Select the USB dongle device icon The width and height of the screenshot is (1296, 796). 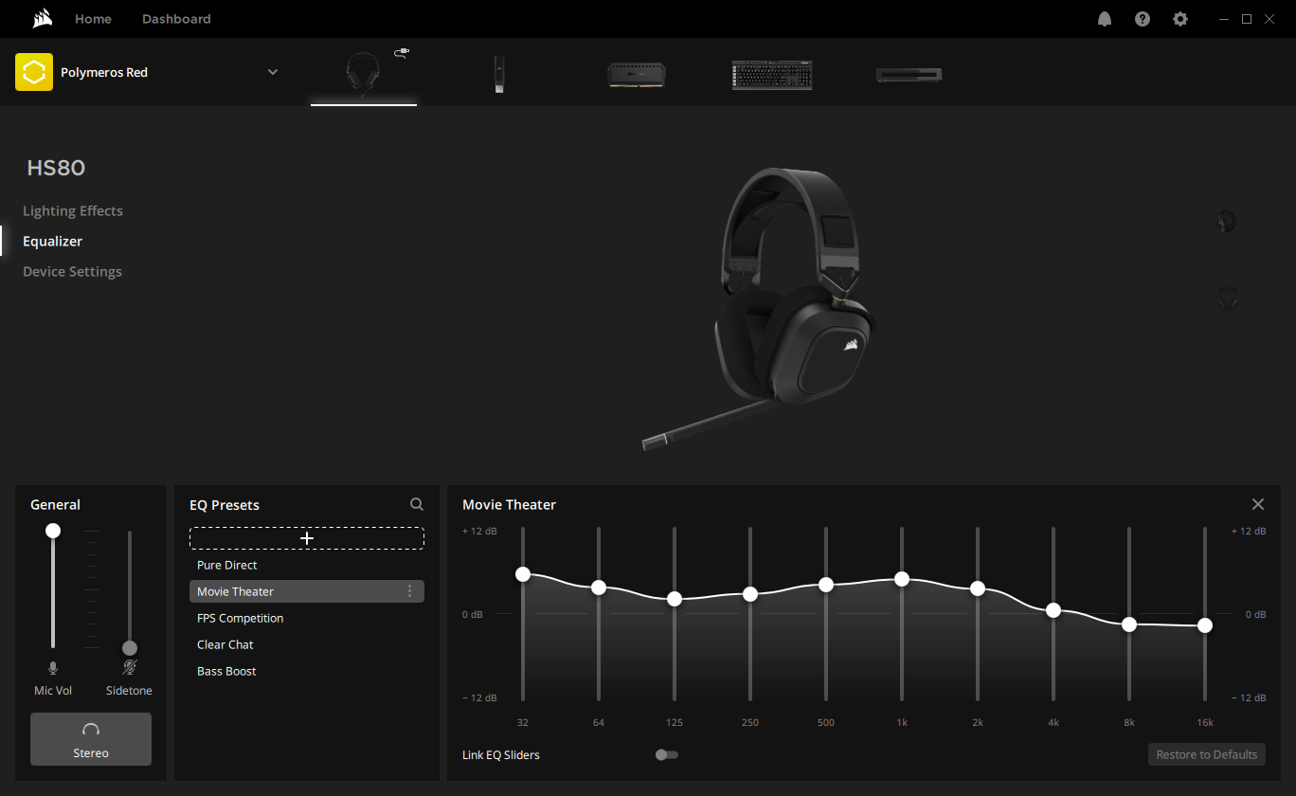499,74
